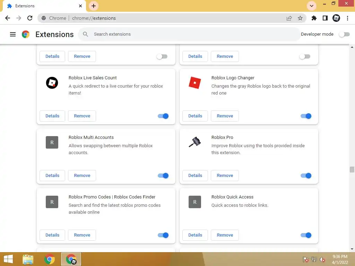The width and height of the screenshot is (355, 266).
Task: Click the red Roblox Logo Changer icon
Action: 195,83
